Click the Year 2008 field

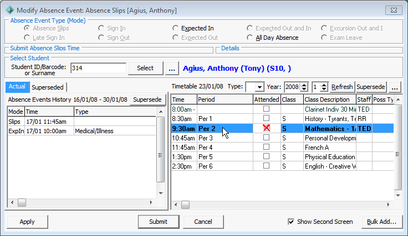292,87
